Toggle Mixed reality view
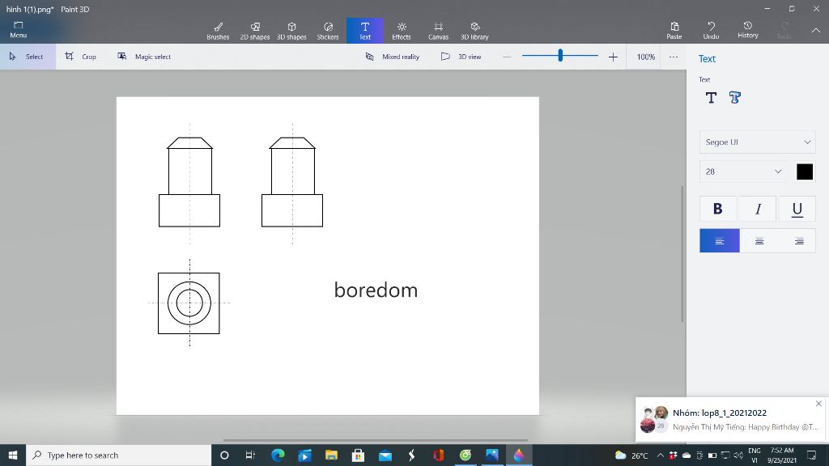Viewport: 829px width, 466px height. pos(393,57)
